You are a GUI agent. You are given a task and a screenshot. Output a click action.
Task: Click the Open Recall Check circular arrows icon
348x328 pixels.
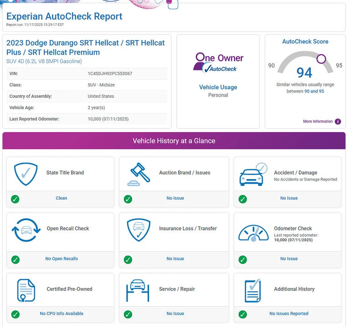coord(26,230)
